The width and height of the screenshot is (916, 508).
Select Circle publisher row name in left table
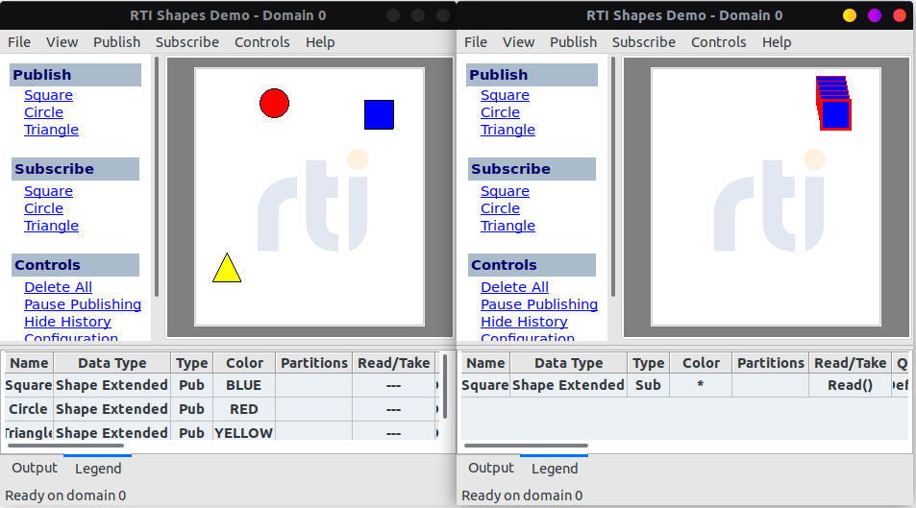click(29, 409)
